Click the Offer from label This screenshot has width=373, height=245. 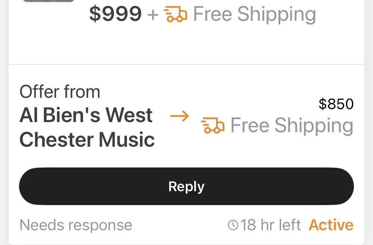[60, 92]
